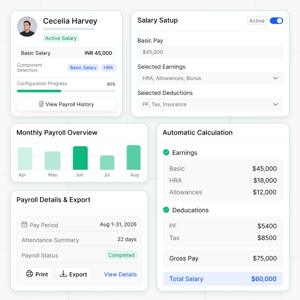Click the Active Salary badge
This screenshot has height=300, width=300.
[x=61, y=38]
